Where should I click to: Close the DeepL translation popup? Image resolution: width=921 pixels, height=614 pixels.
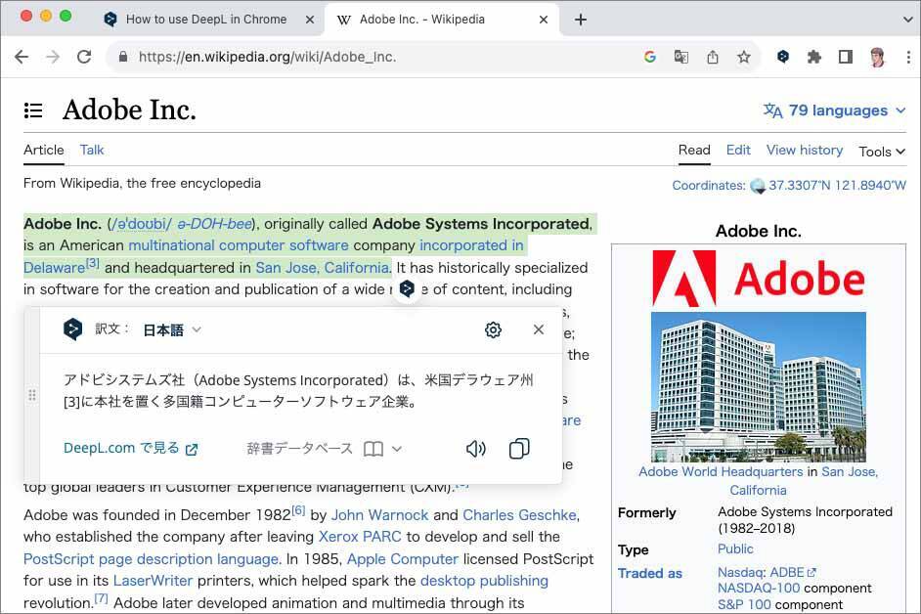pos(538,329)
